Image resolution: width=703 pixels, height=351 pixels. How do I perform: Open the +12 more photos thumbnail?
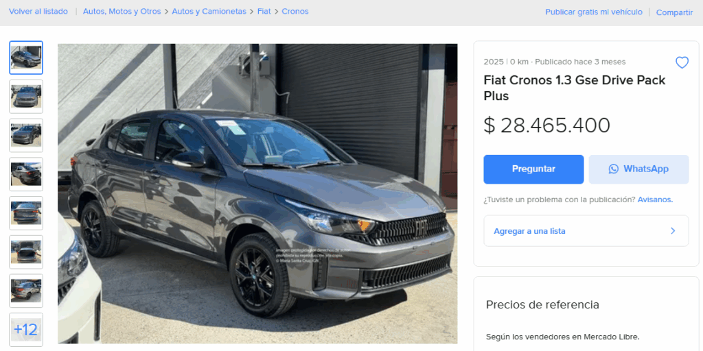pyautogui.click(x=26, y=330)
